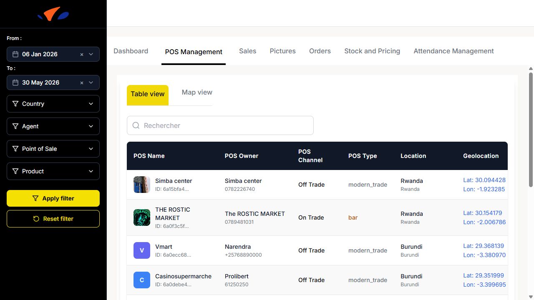534x300 pixels.
Task: Go to the Sales tab
Action: tap(247, 51)
